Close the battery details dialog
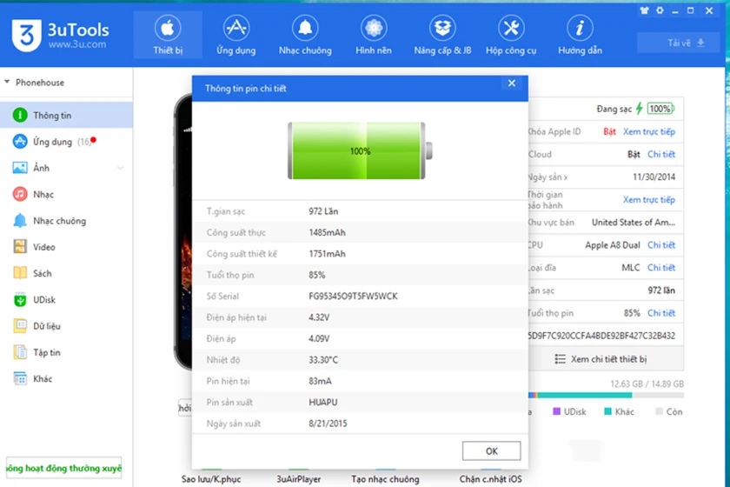Viewport: 730px width, 487px height. (x=512, y=83)
